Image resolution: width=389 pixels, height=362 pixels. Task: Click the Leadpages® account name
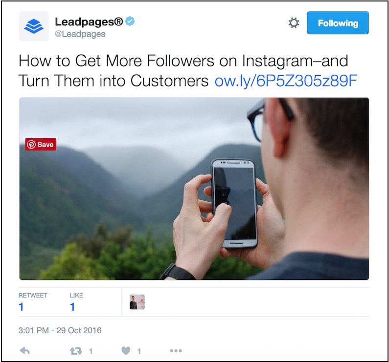[89, 22]
